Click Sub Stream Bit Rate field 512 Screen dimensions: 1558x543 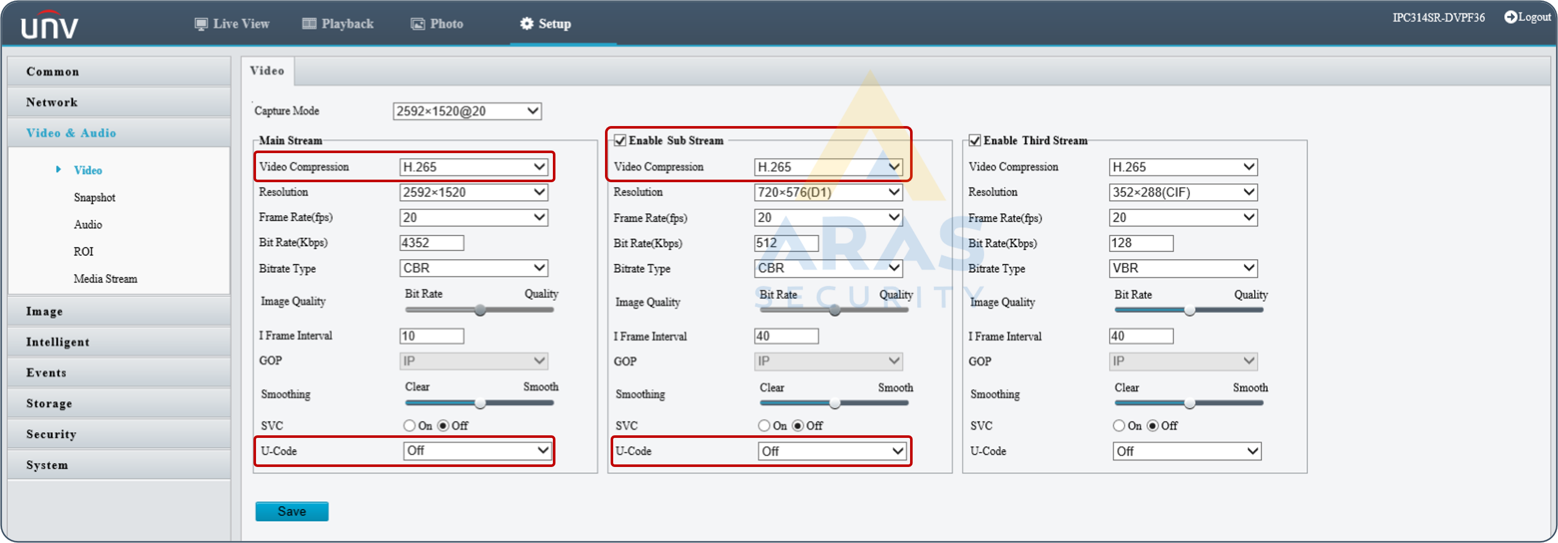click(x=786, y=243)
